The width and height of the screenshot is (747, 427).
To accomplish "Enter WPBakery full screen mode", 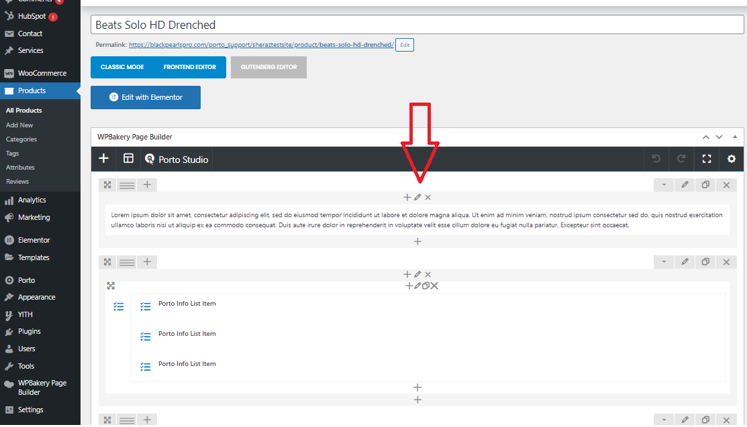I will [706, 159].
